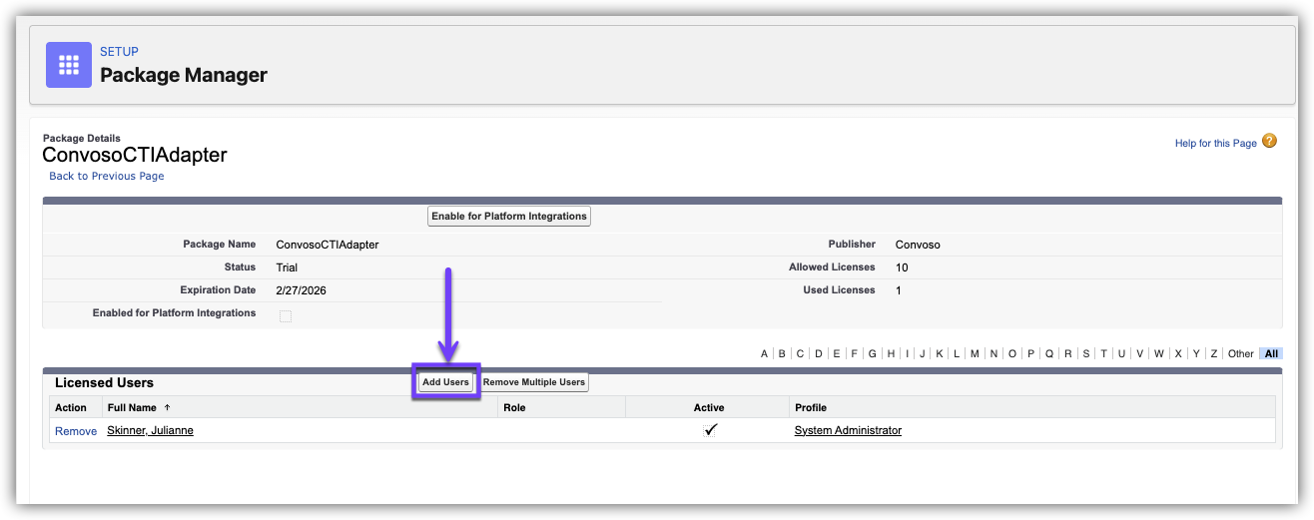Click the Add Users button
This screenshot has height=520, width=1314.
[445, 382]
